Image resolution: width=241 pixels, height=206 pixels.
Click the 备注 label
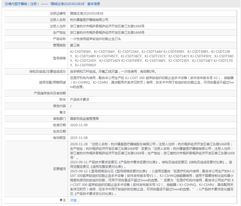(63, 112)
